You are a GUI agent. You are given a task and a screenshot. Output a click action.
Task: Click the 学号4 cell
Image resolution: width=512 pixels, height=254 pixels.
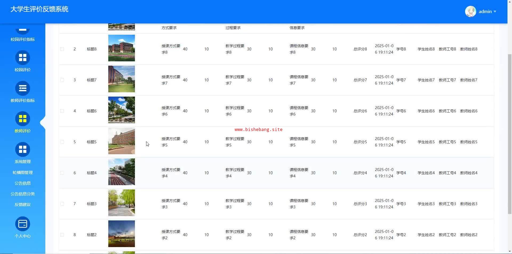(401, 173)
